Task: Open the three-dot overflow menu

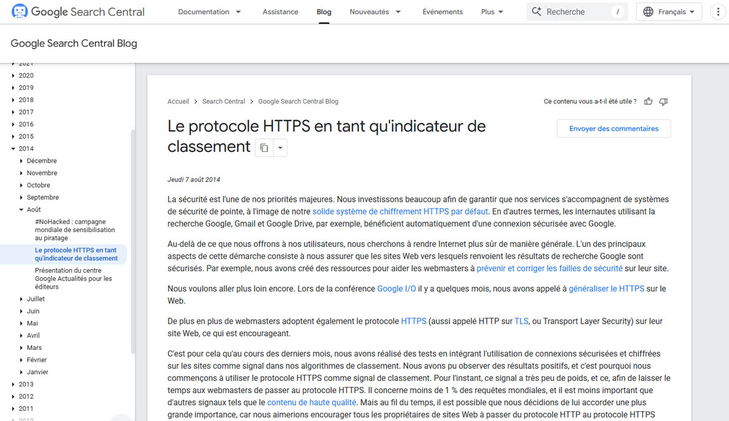Action: tap(719, 12)
